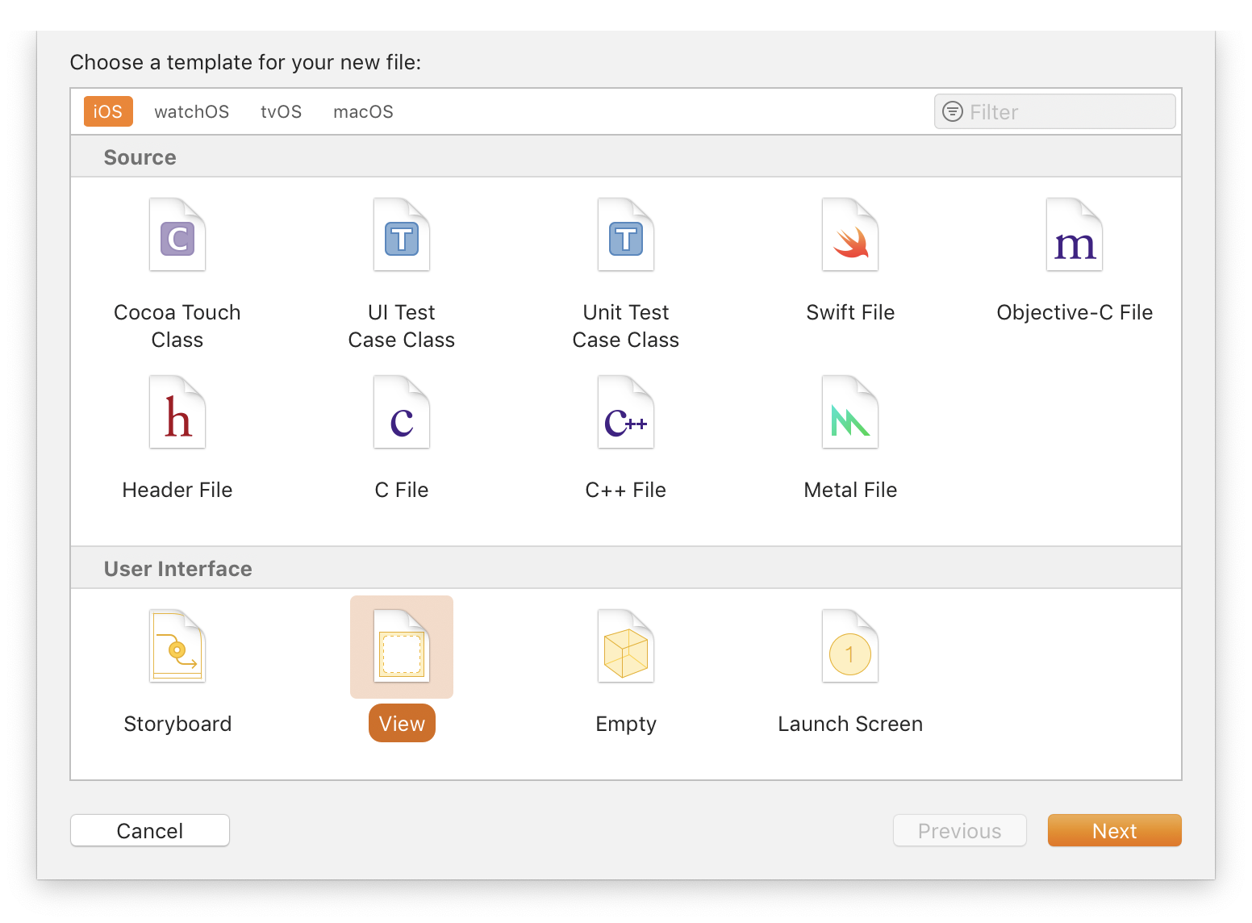This screenshot has width=1252, height=923.
Task: Choose the C++ File template icon
Action: pyautogui.click(x=626, y=413)
